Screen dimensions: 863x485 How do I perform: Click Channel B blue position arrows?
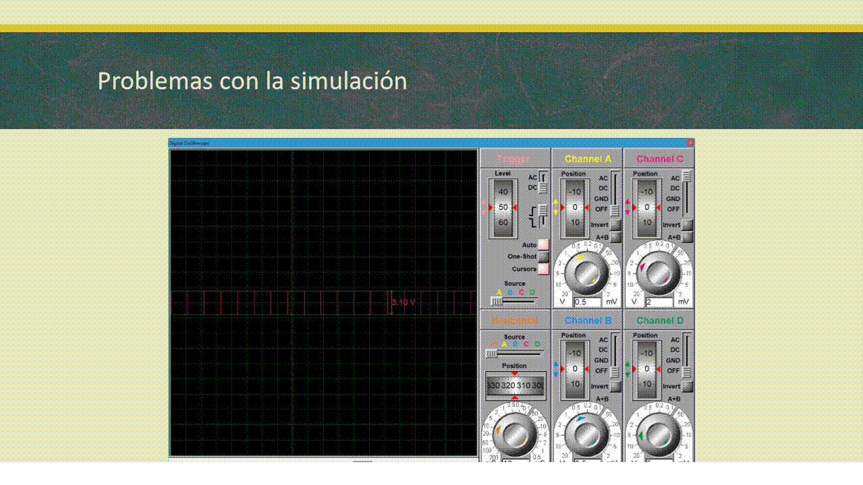(555, 369)
